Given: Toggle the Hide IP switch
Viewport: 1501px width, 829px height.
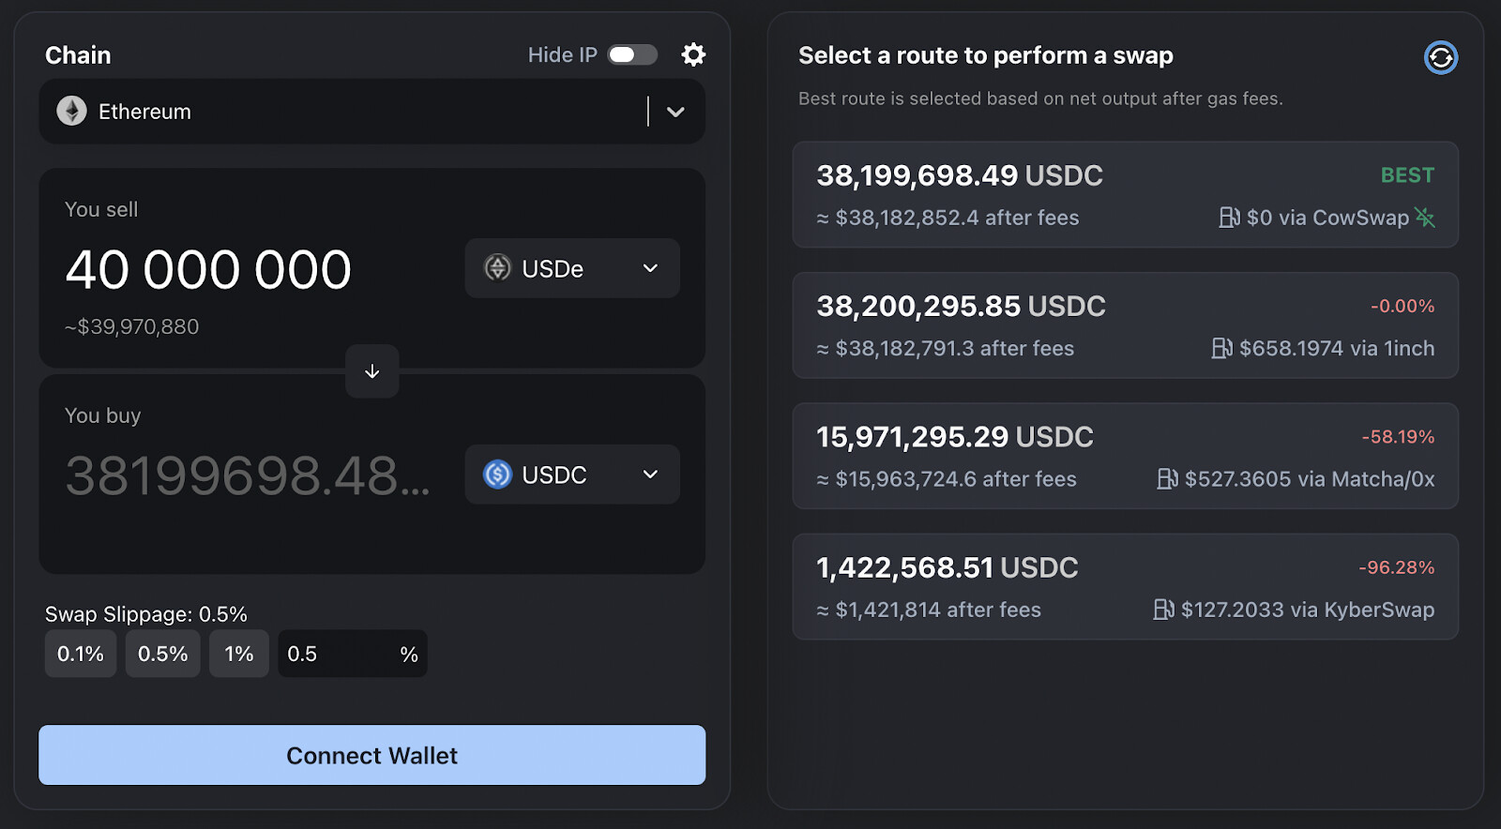Looking at the screenshot, I should (x=632, y=55).
